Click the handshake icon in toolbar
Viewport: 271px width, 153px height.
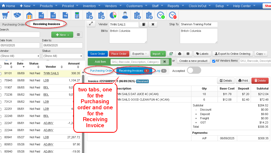[17, 15]
